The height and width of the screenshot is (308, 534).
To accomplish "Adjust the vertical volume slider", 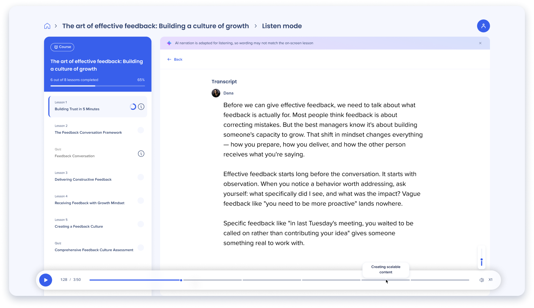I will (482, 258).
